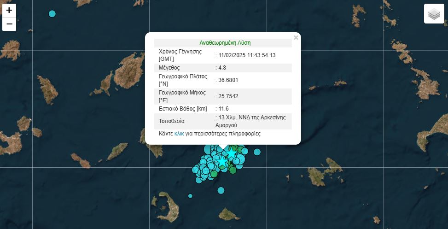448x229 pixels.
Task: Click the isolated cyan circle in top-left corner
Action: coord(52,14)
